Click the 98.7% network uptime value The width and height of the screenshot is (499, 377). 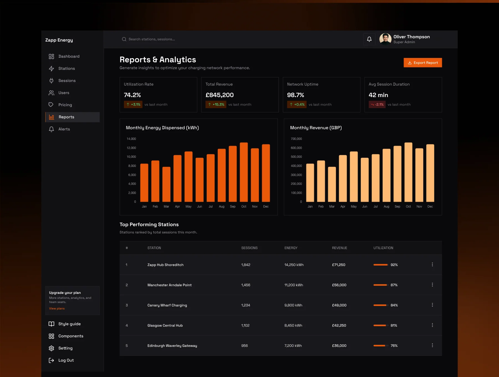pos(296,95)
